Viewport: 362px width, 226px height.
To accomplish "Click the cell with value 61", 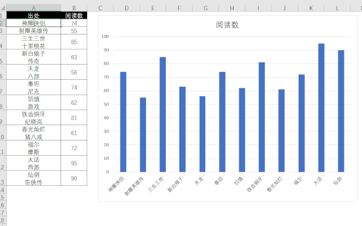I will tap(74, 133).
